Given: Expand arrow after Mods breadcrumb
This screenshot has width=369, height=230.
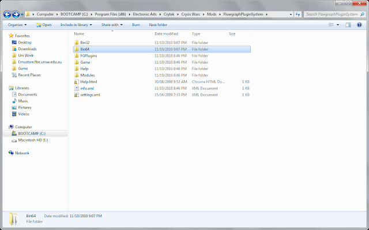Looking at the screenshot, I should [220, 14].
